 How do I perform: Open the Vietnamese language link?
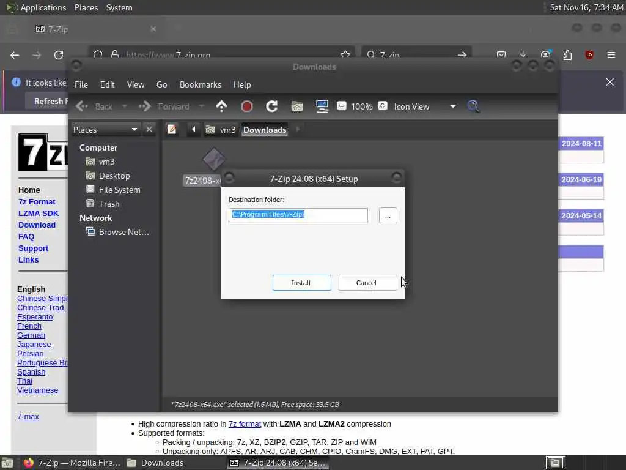pyautogui.click(x=37, y=390)
